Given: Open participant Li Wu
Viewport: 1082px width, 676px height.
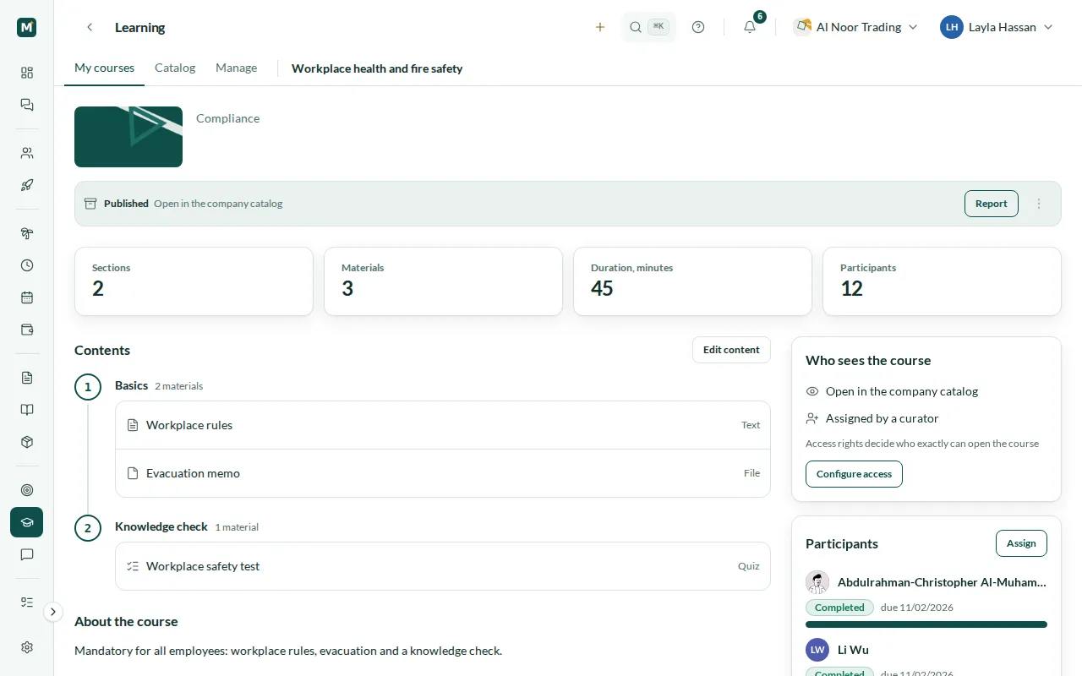Looking at the screenshot, I should pos(926,650).
